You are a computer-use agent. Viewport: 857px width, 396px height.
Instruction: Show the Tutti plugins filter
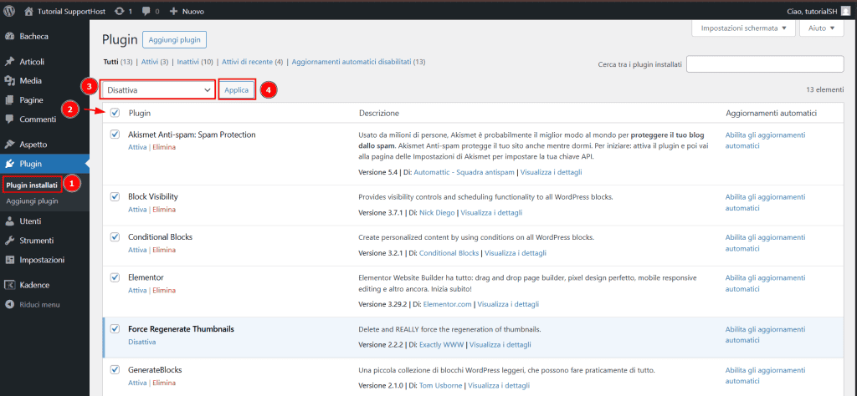(x=111, y=62)
